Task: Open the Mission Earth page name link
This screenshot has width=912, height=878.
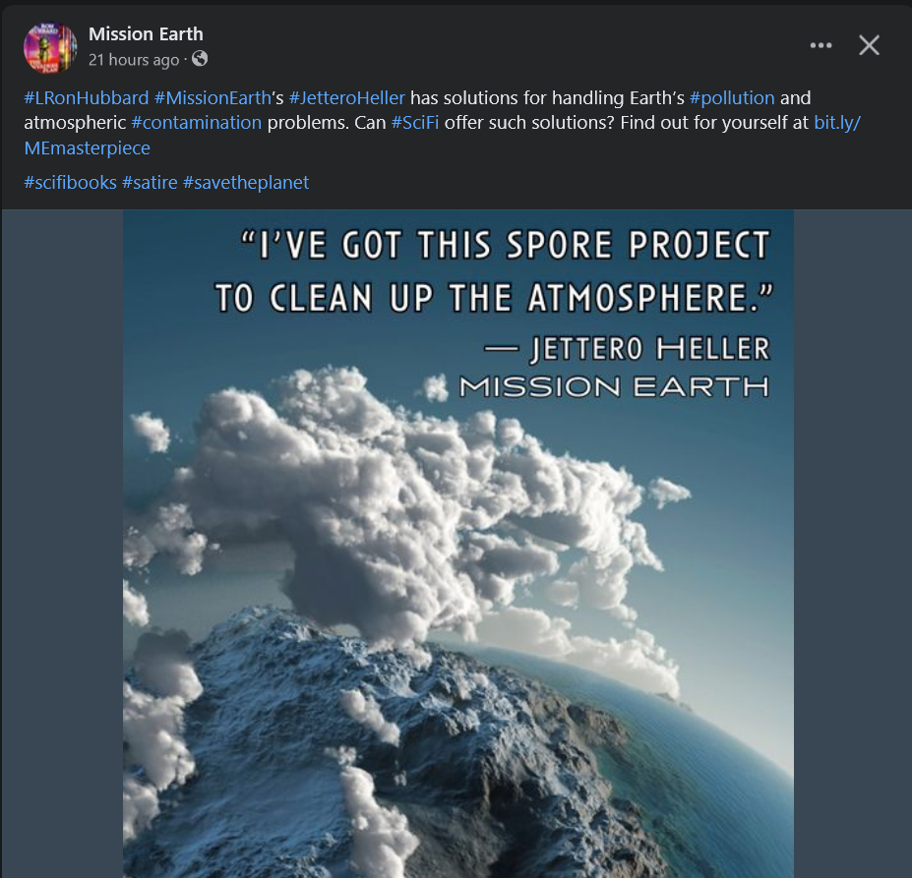Action: [146, 34]
